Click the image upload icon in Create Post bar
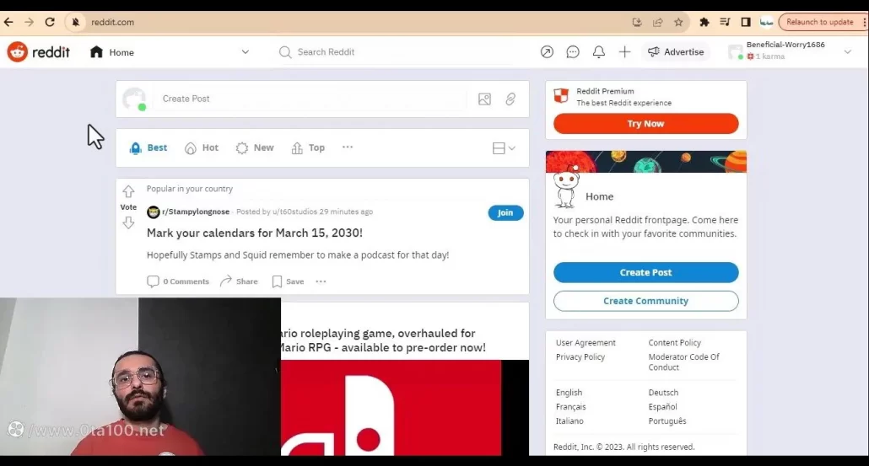869x466 pixels. [x=484, y=99]
